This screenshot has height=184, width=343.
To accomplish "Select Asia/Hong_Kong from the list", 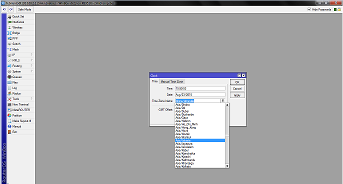I will tap(200, 127).
